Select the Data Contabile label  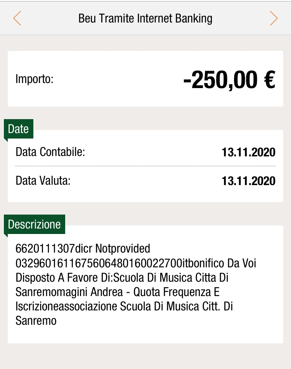50,152
